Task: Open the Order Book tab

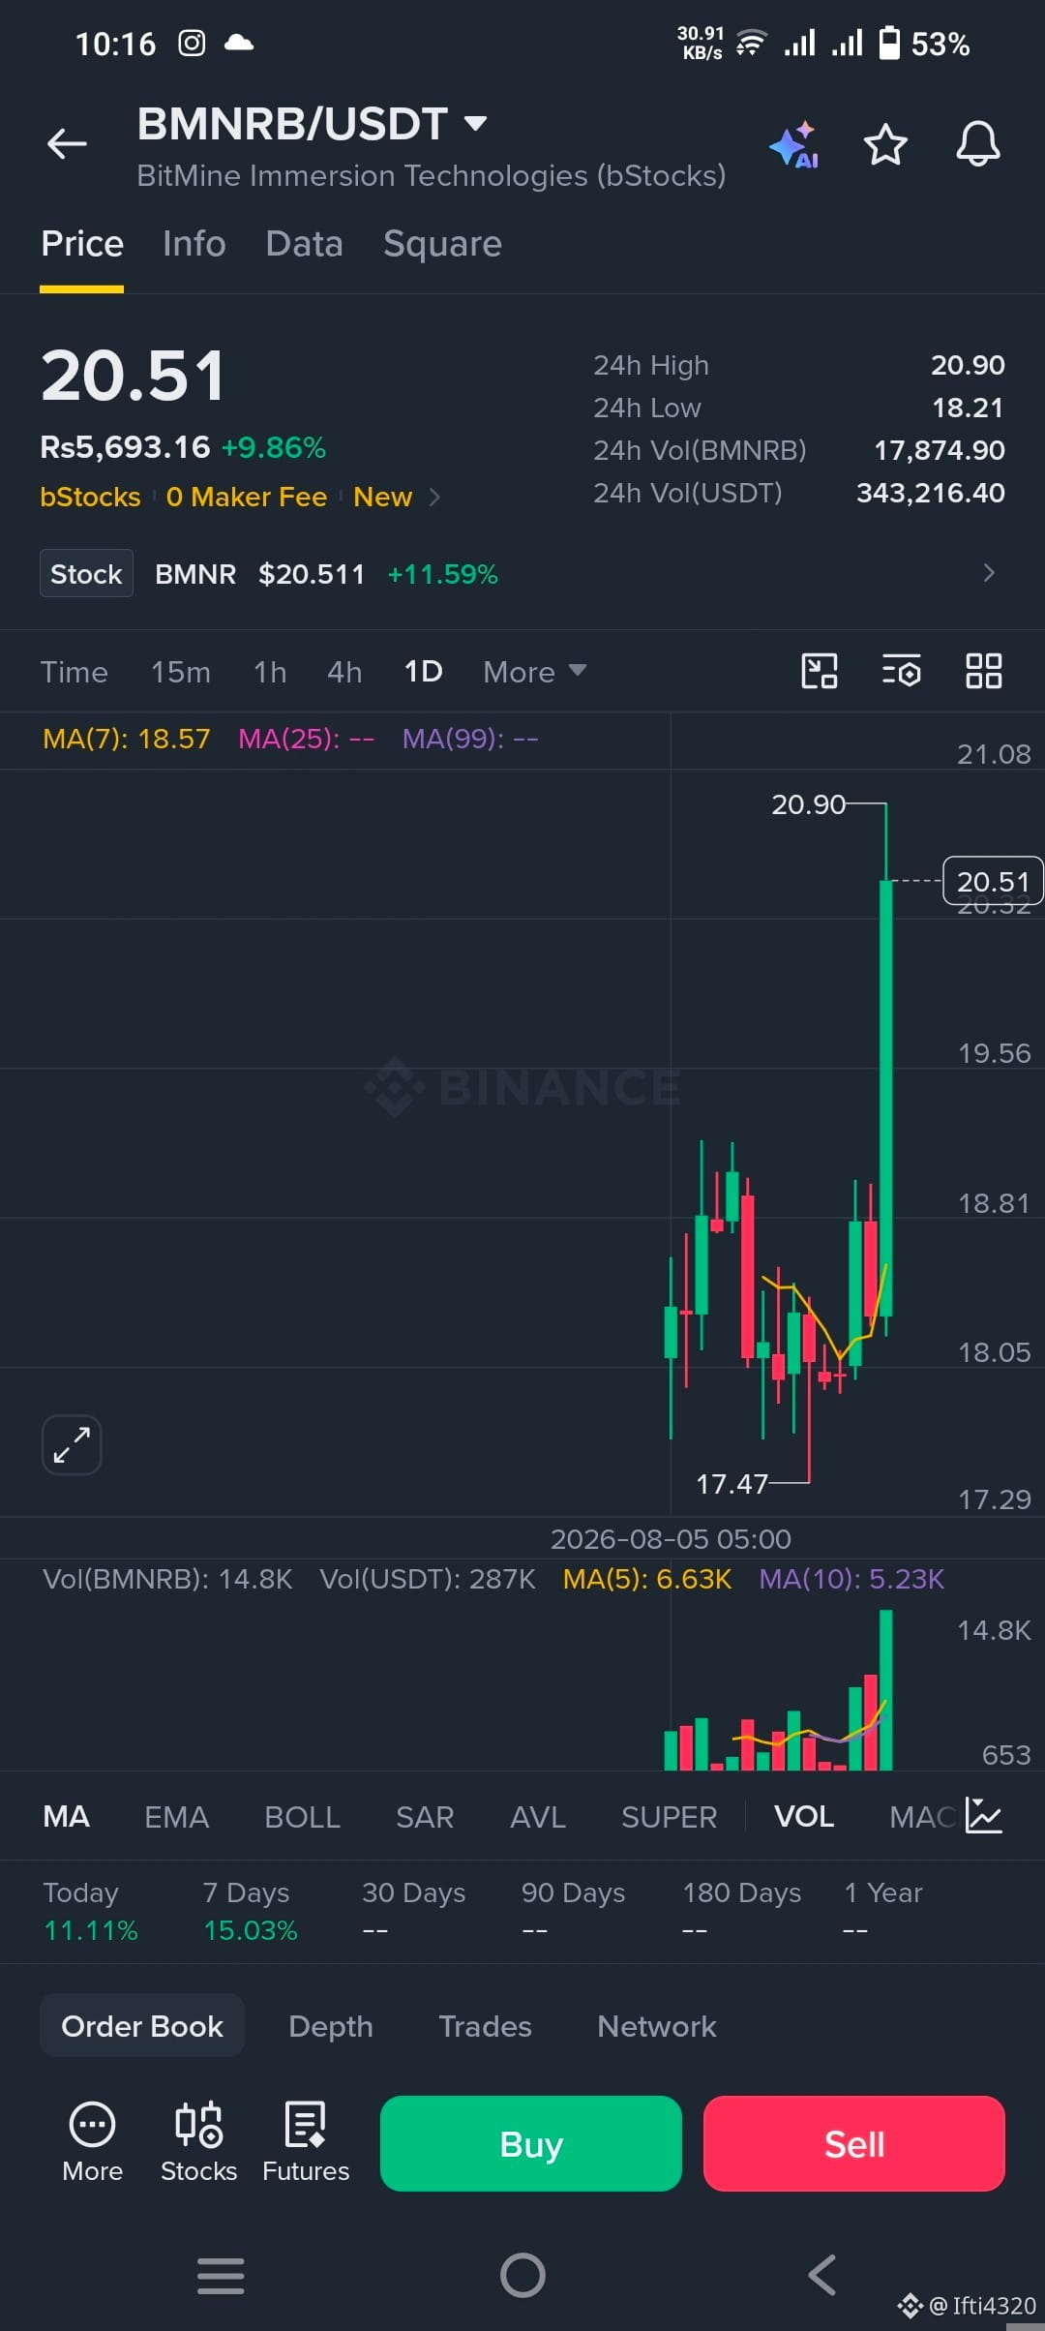Action: click(142, 2026)
